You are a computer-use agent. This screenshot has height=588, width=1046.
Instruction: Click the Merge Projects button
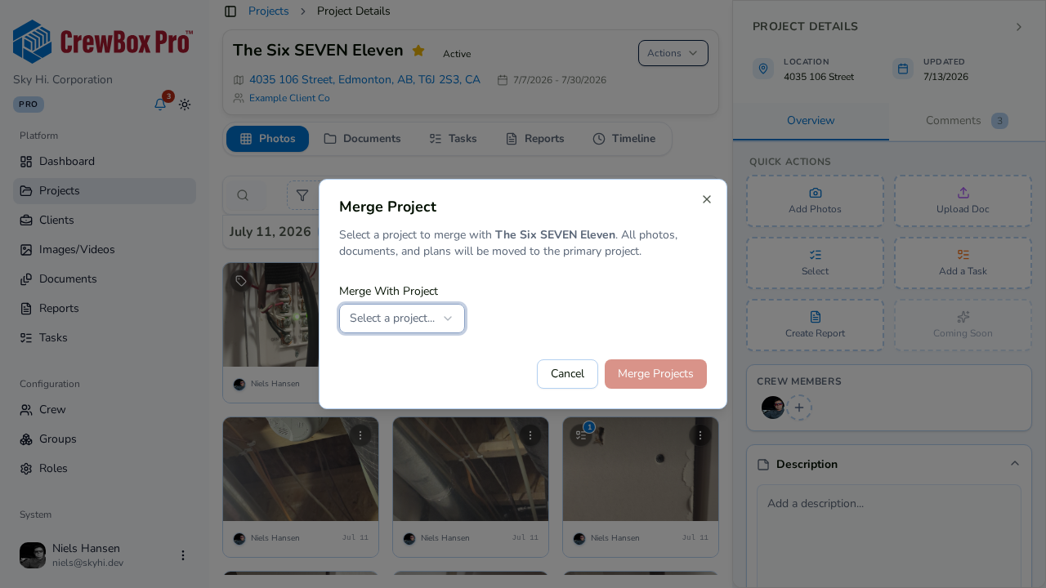point(655,374)
